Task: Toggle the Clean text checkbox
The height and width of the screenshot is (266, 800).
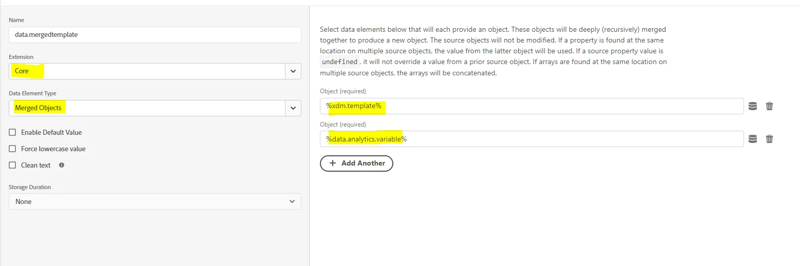Action: (12, 165)
